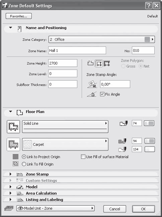The image size is (162, 217).
Task: Click the Fix Angle lock icon
Action: coord(92,94)
